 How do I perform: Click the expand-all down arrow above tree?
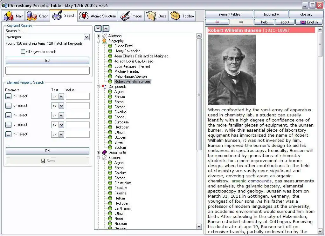coord(98,29)
